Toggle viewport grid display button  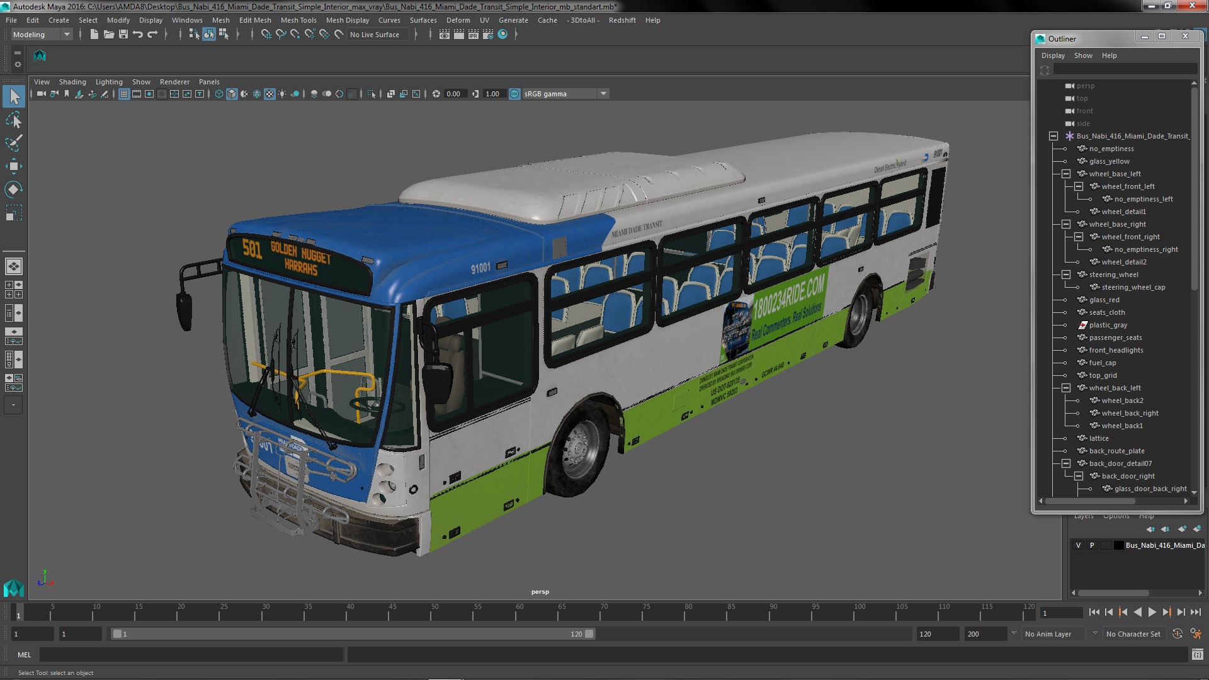point(124,94)
